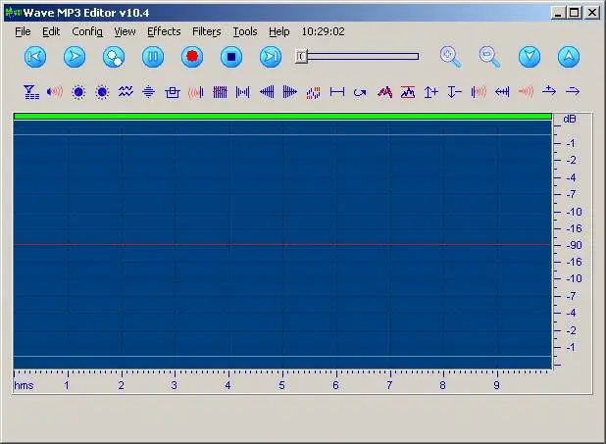This screenshot has width=606, height=444.
Task: Click the faded red sound waves icon
Action: pyautogui.click(x=526, y=91)
